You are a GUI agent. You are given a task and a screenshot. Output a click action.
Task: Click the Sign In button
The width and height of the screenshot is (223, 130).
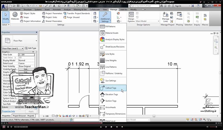coord(176,6)
